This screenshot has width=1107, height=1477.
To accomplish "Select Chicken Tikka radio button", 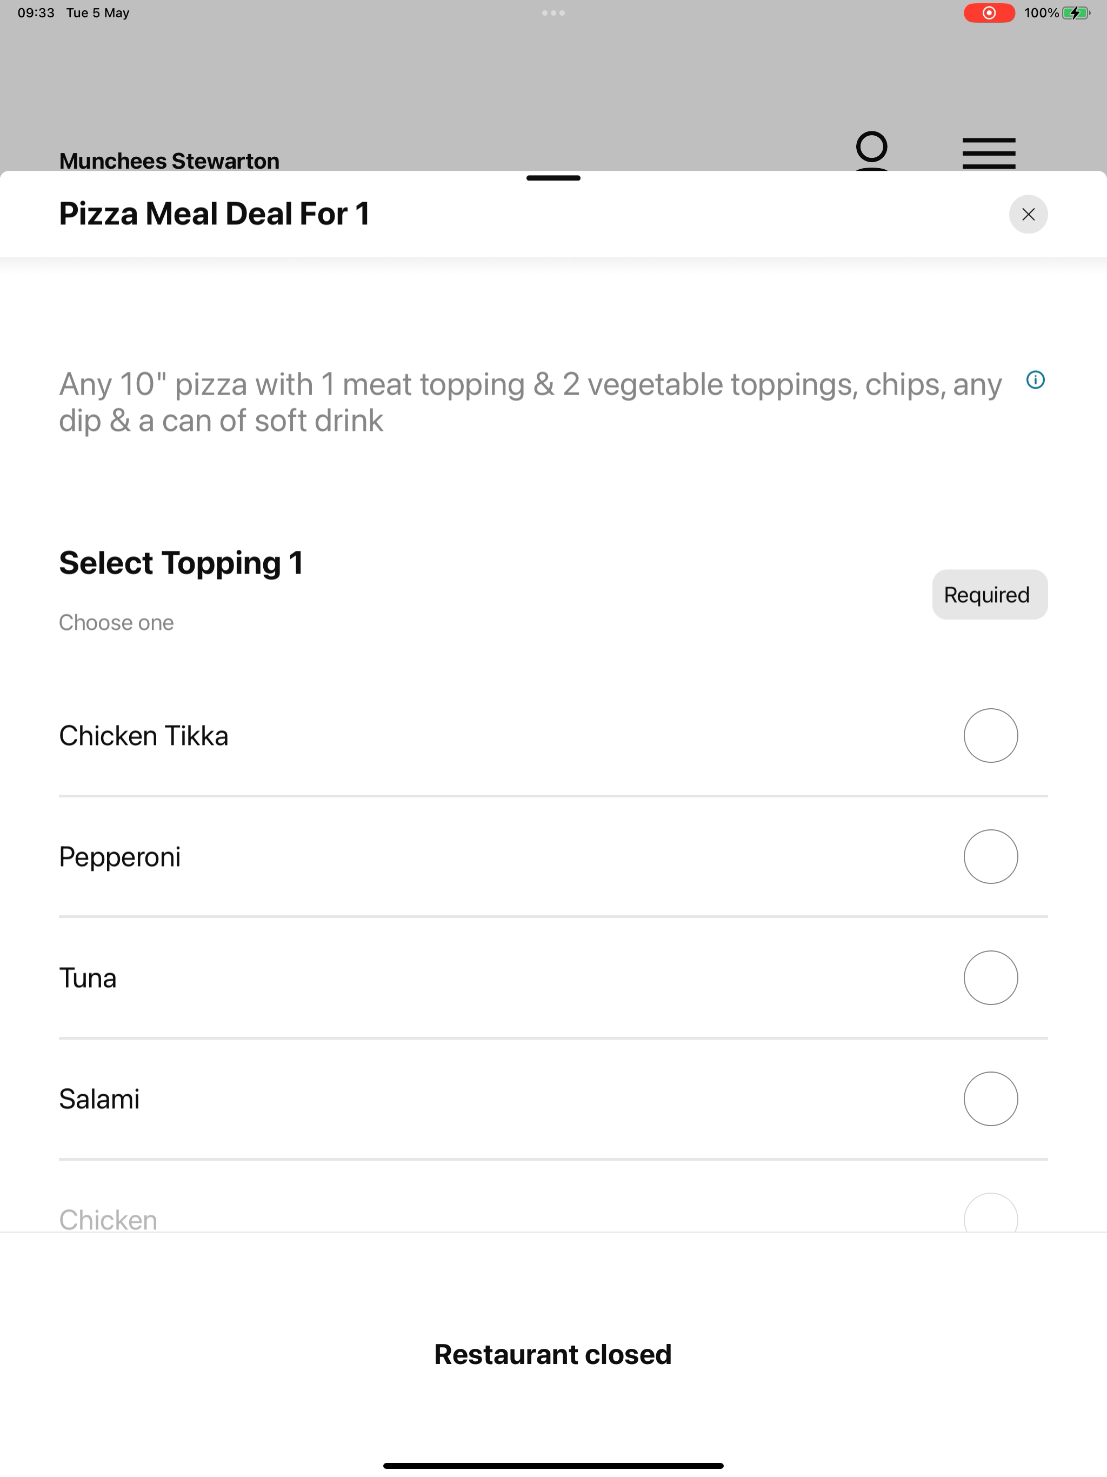I will pyautogui.click(x=990, y=735).
